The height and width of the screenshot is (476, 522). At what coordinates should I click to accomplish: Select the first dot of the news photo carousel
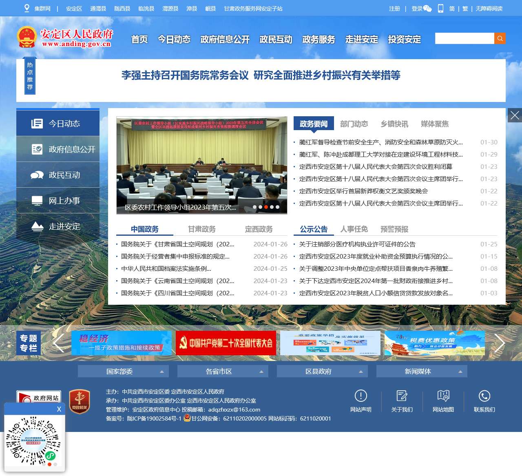coord(255,207)
